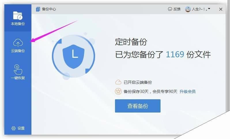Open the 升级会员 link
The width and height of the screenshot is (230, 139).
pos(187,92)
